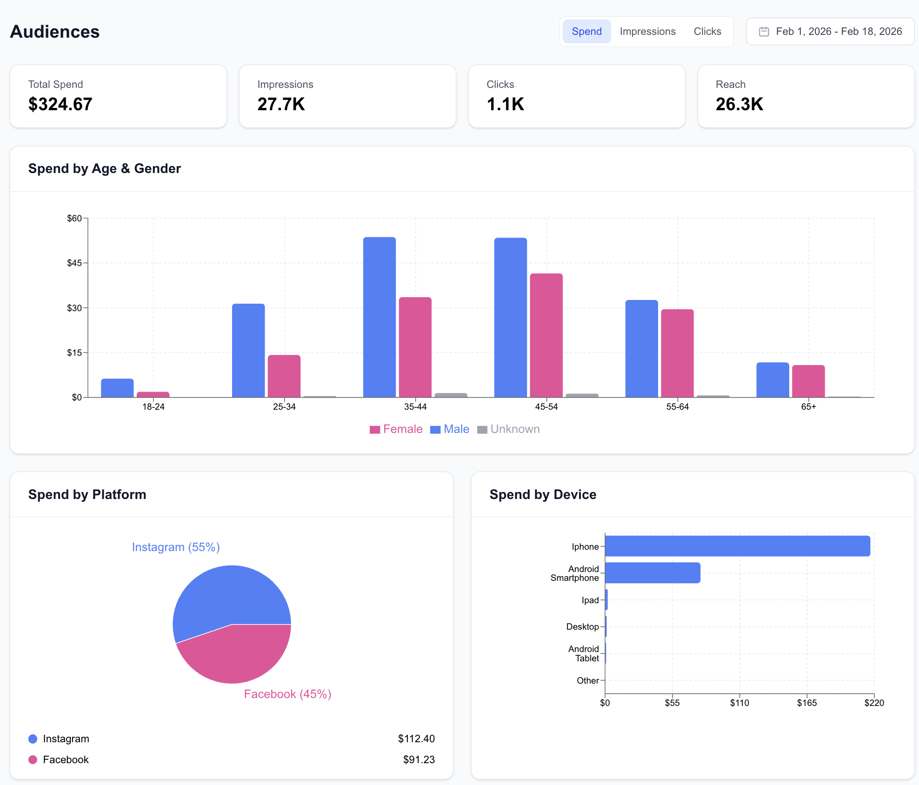This screenshot has height=785, width=919.
Task: Click the Facebook legend dot
Action: point(33,759)
